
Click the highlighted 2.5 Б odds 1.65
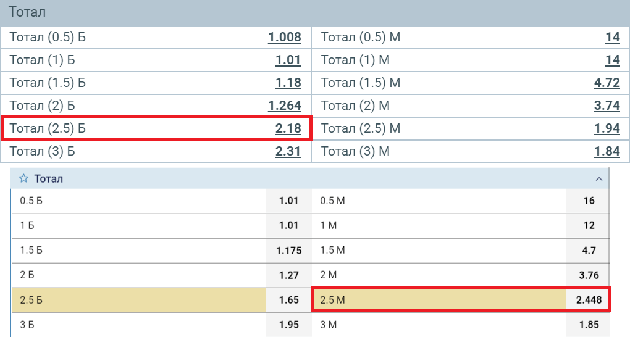pos(288,301)
